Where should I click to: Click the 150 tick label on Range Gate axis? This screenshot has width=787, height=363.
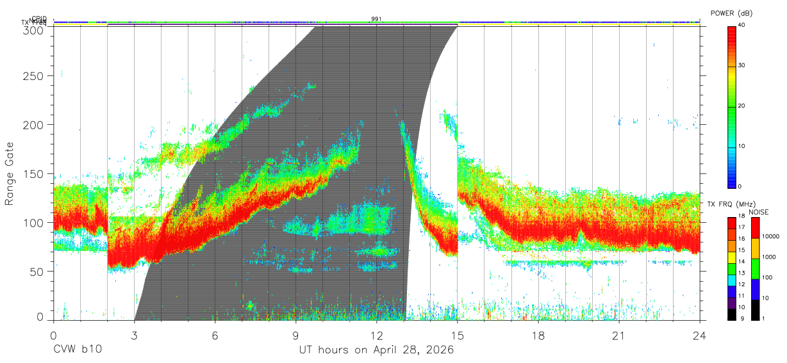pyautogui.click(x=35, y=173)
